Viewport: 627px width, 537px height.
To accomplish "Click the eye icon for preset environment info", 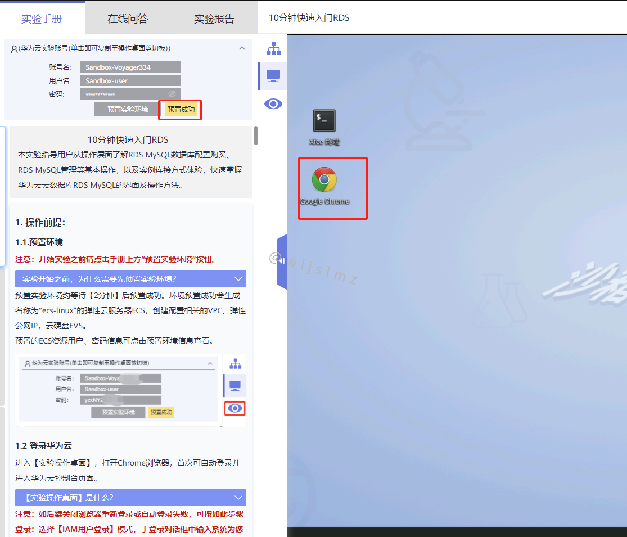I will pos(273,104).
